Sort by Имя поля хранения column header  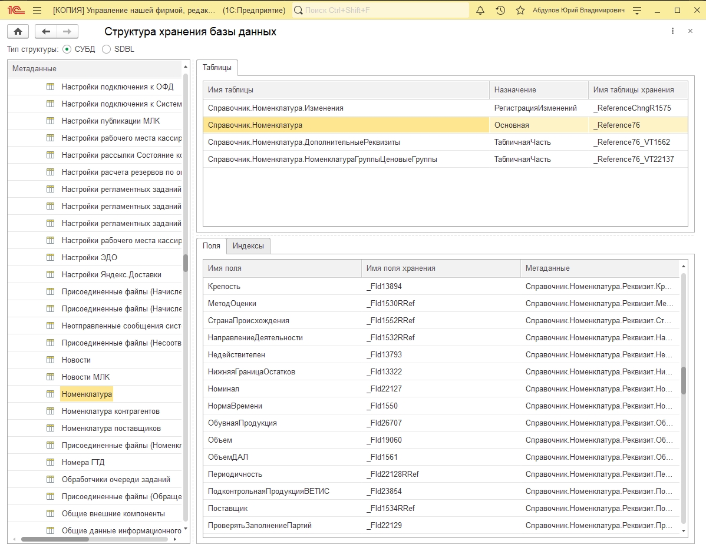[441, 268]
